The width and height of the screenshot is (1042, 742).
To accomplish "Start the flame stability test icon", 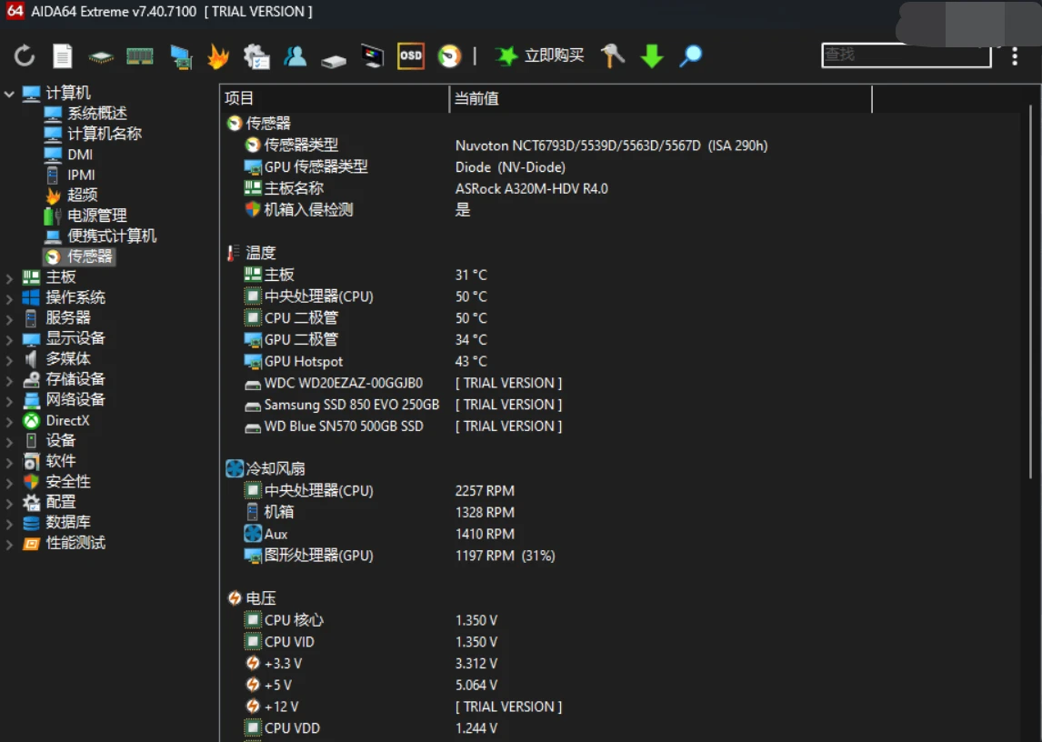I will tap(218, 56).
